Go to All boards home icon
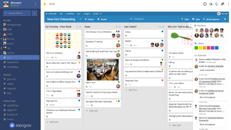This screenshot has height=130, width=231. point(46,14)
